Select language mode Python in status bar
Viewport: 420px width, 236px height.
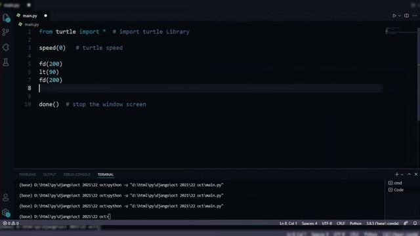[x=356, y=224]
